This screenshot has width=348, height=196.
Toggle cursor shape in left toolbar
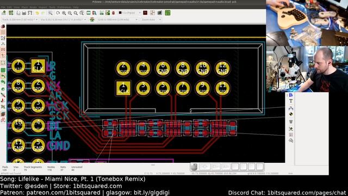coord(3,56)
